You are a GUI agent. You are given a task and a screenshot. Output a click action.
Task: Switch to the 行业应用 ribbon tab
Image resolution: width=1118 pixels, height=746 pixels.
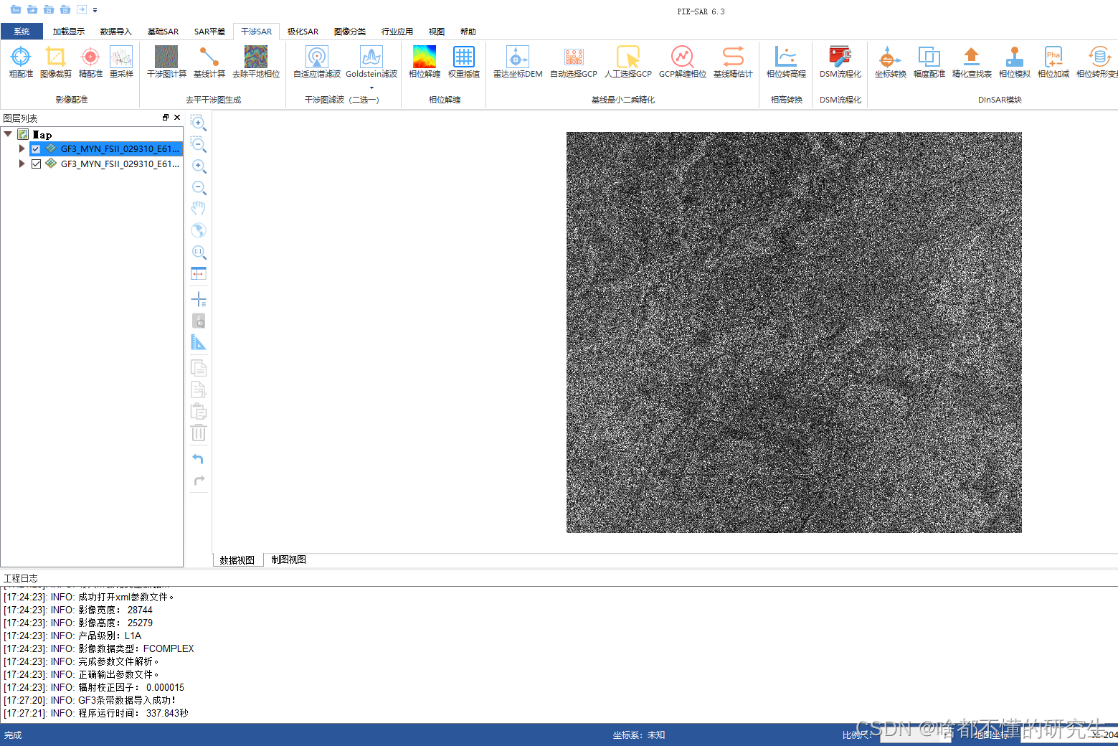tap(397, 32)
